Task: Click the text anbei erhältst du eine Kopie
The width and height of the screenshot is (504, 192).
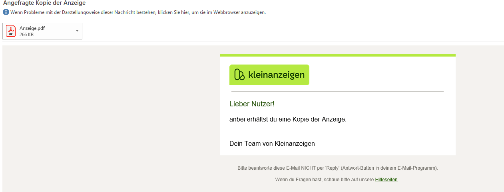Action: point(287,120)
